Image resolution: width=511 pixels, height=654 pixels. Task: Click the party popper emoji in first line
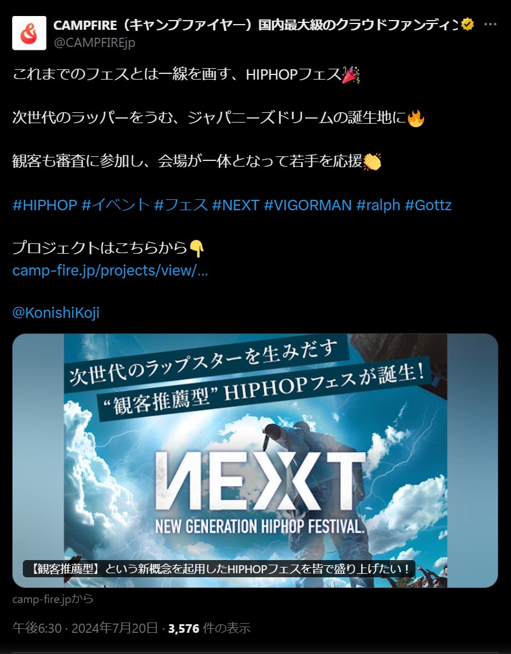(x=351, y=74)
